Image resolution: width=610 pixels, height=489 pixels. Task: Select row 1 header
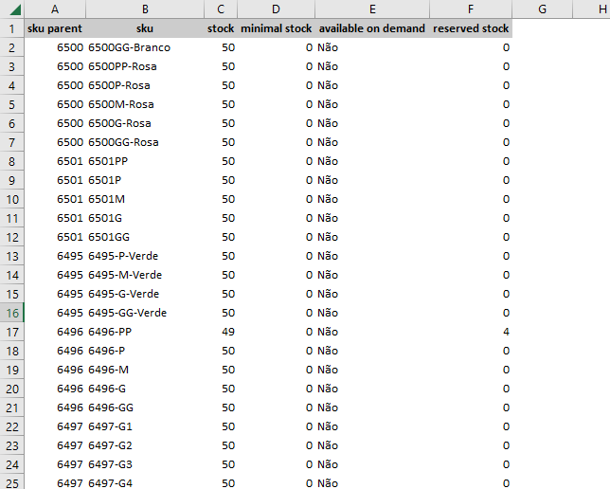click(12, 28)
